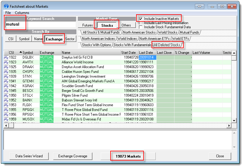This screenshot has height=168, width=244.
Task: Switch to All Delisted Stocks tab
Action: point(167,45)
